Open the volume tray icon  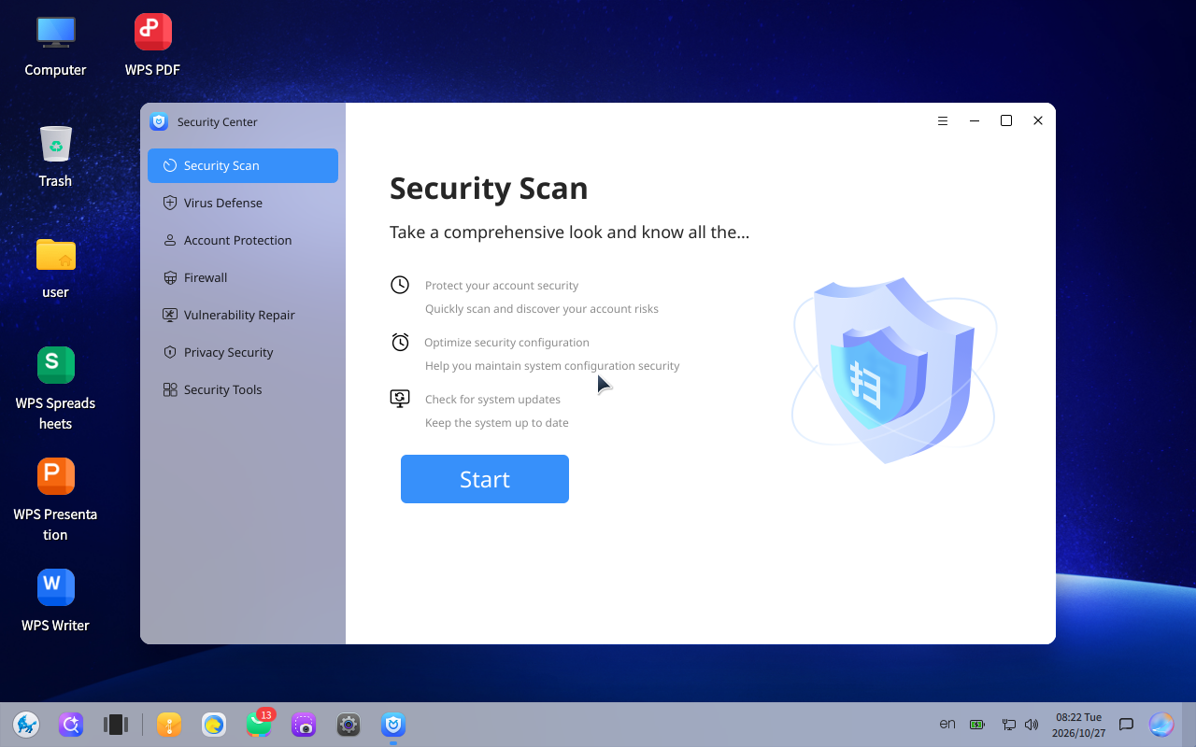[x=1032, y=725]
